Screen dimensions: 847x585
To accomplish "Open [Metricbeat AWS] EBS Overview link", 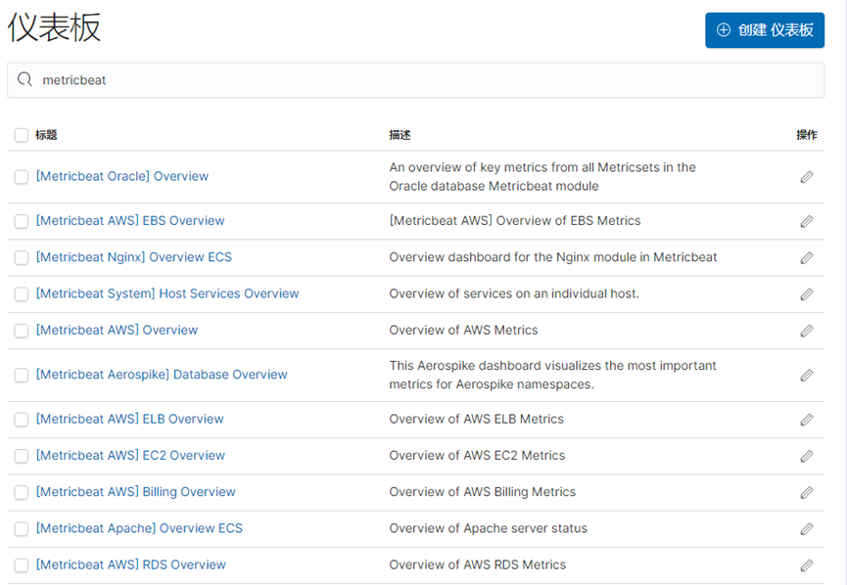I will click(130, 221).
